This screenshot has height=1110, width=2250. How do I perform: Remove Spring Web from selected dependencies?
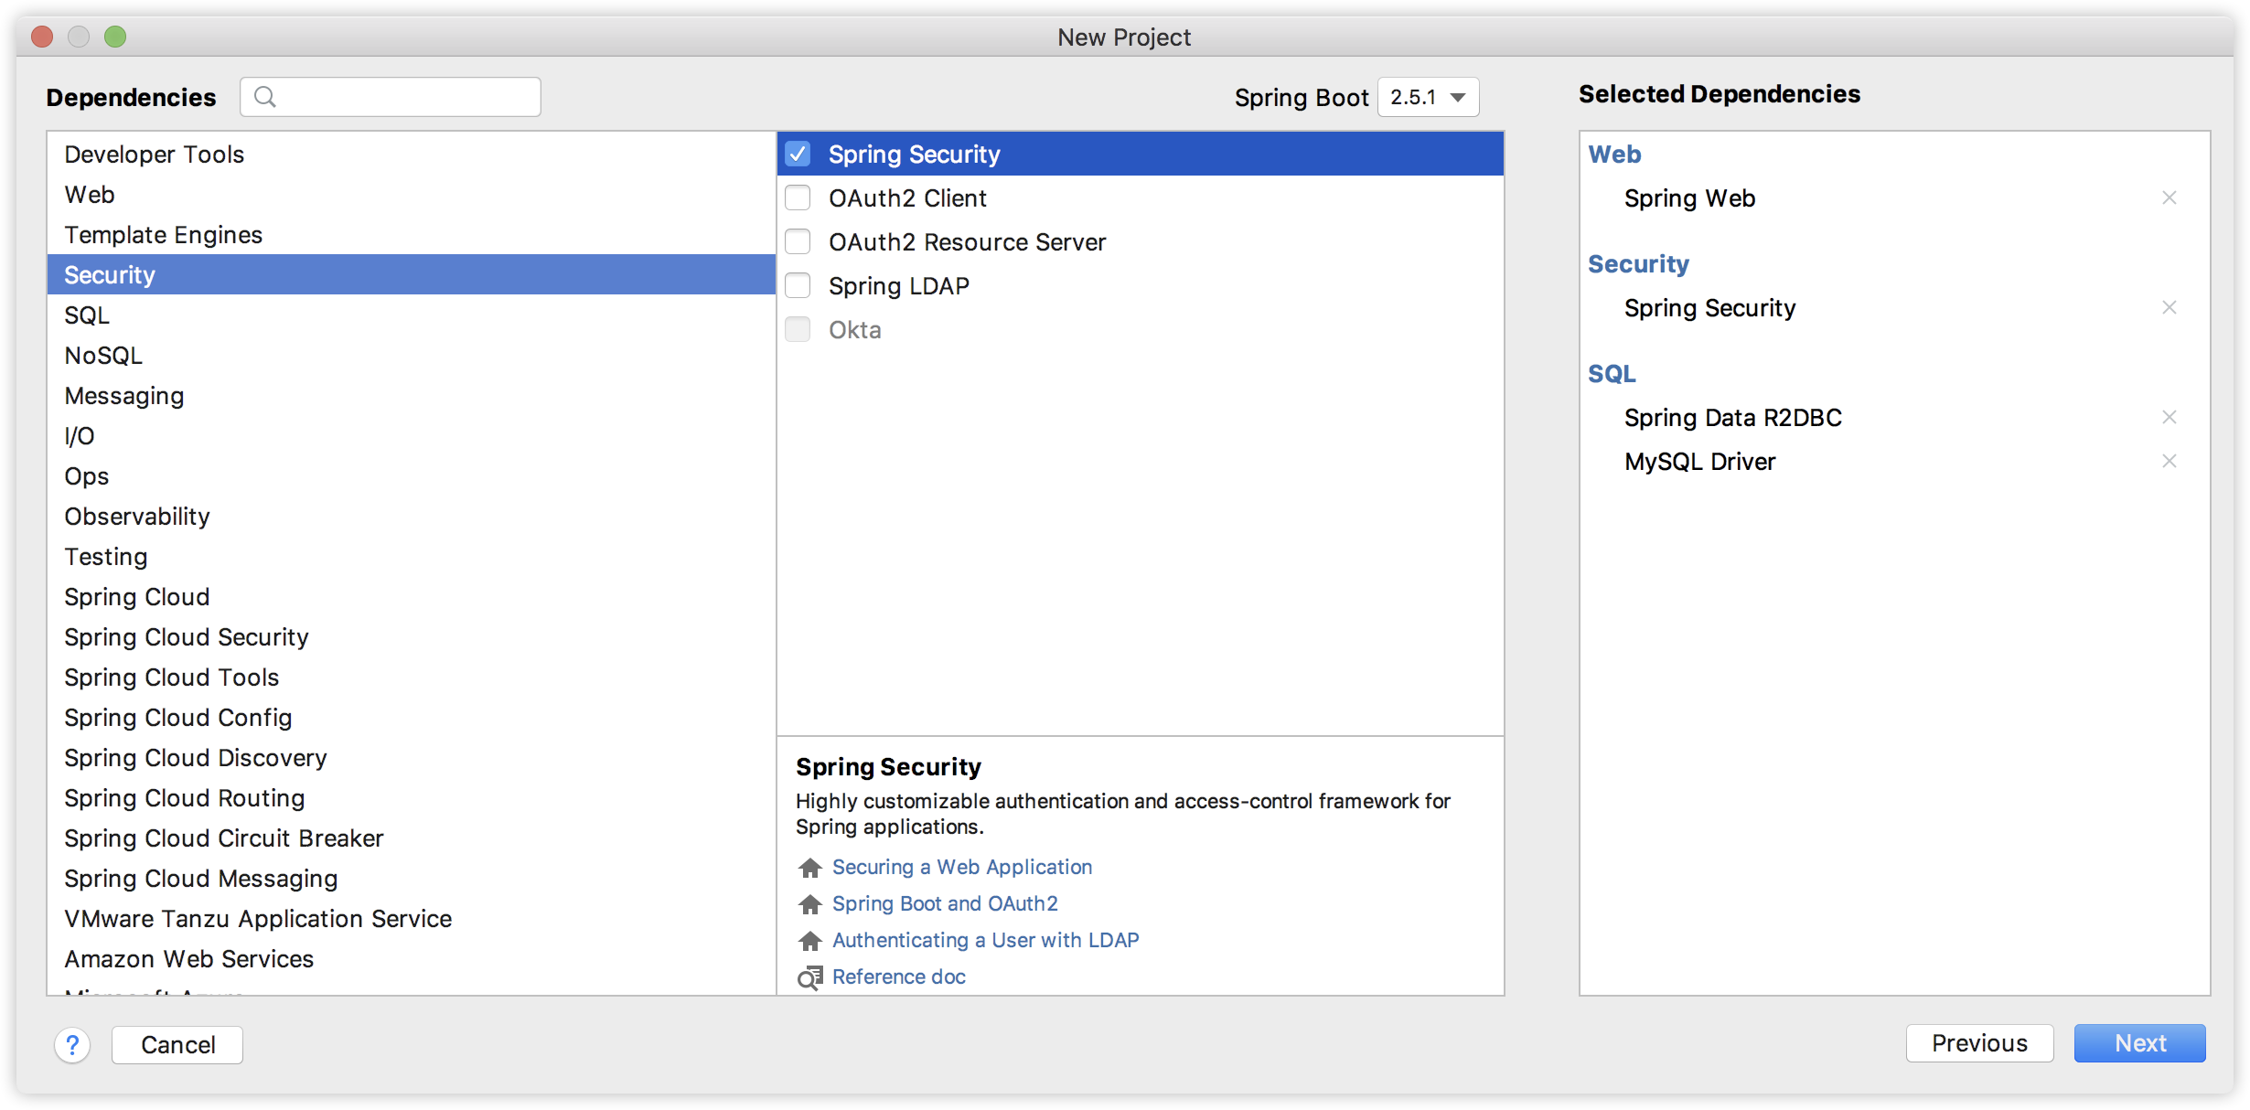click(2169, 197)
